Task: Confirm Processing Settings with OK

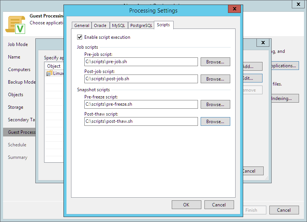Action: tap(187, 205)
